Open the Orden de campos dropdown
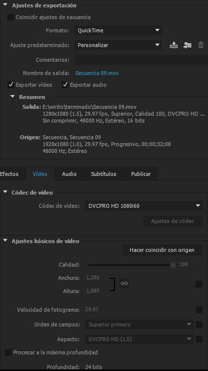208x371 pixels. point(139,324)
